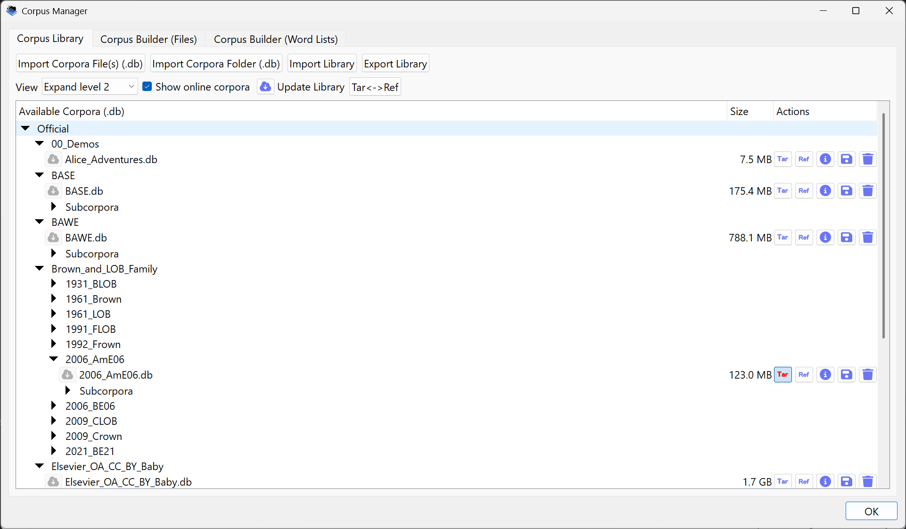
Task: Delete BAWE.db using trash icon
Action: (x=867, y=238)
